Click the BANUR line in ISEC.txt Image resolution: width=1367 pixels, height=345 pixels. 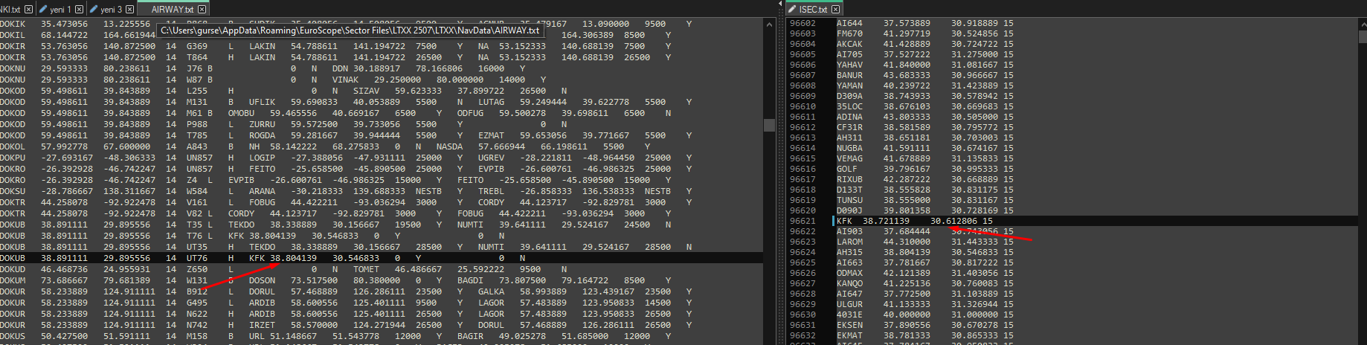tap(924, 75)
